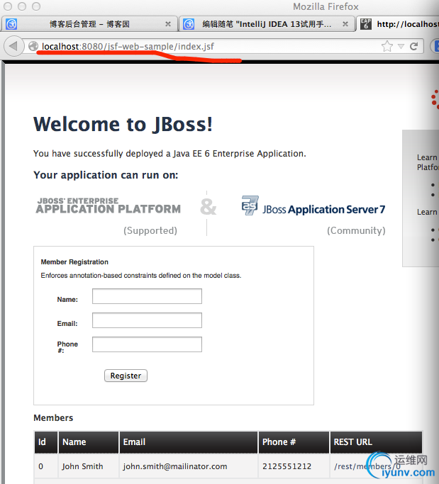Click the Your application can run on: text
Viewport: 439px width, 484px height.
[106, 175]
